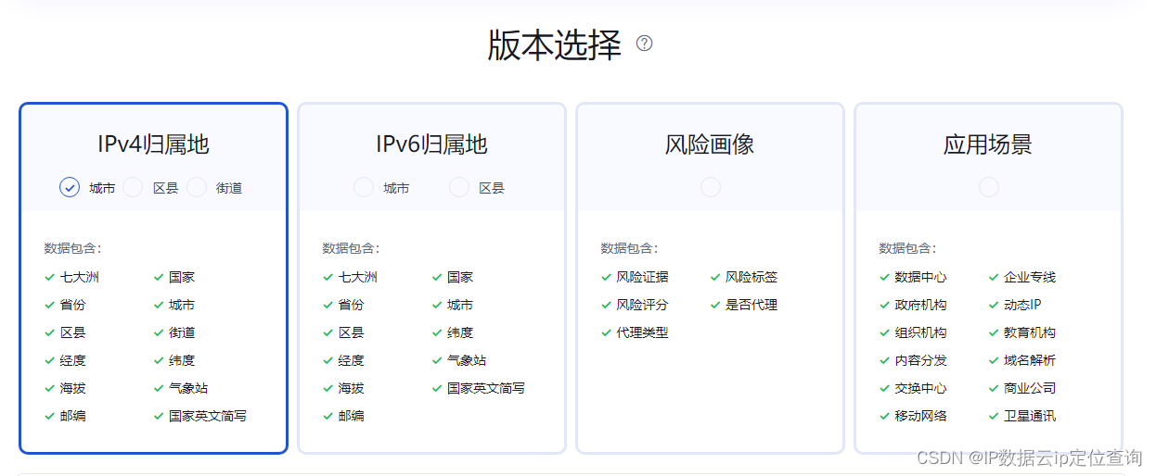Click the checkmark next to 域名解析
The width and height of the screenshot is (1156, 476).
[994, 360]
